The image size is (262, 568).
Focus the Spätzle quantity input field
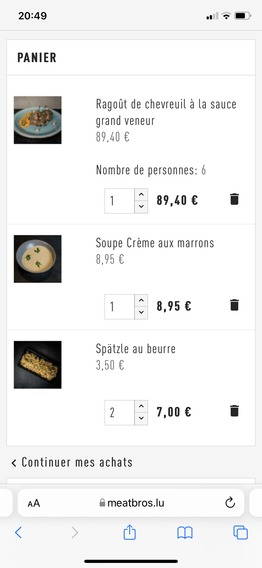click(x=120, y=413)
